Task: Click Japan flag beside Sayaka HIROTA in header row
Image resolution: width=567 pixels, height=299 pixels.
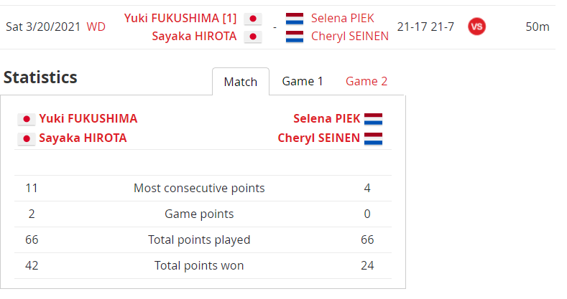Action: click(x=253, y=37)
